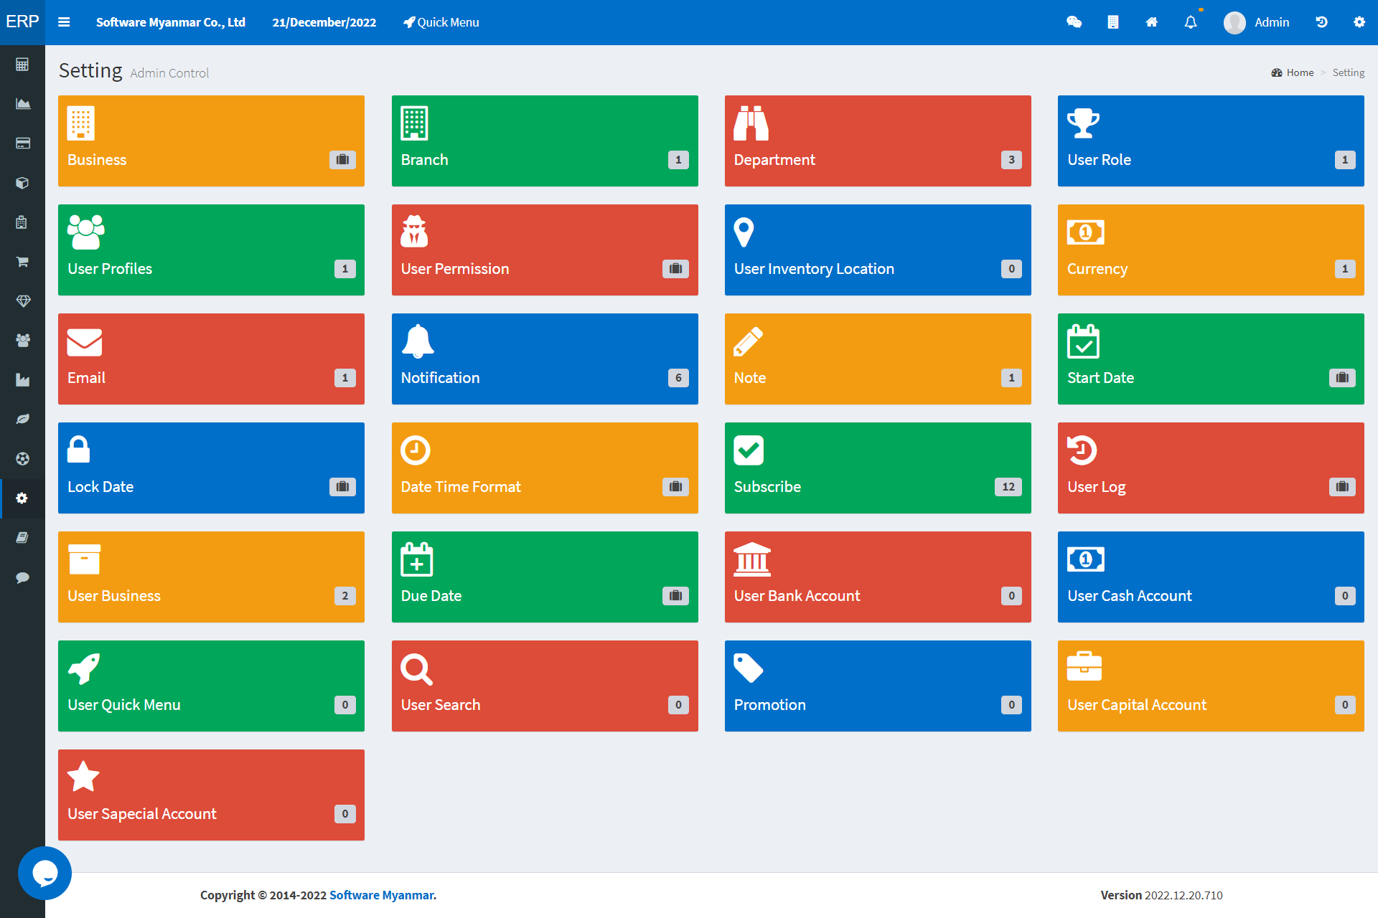Open the Start Date tile
Viewport: 1378px width, 918px height.
[1211, 359]
